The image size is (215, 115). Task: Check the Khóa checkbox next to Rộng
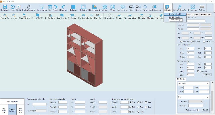coord(146,102)
